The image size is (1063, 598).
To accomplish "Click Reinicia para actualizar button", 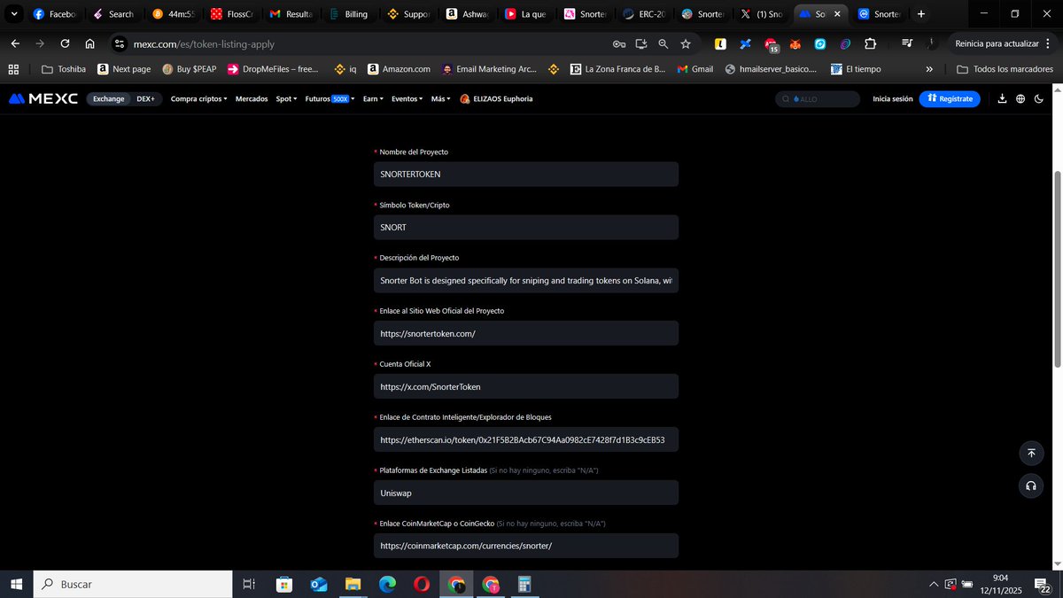I will [996, 43].
